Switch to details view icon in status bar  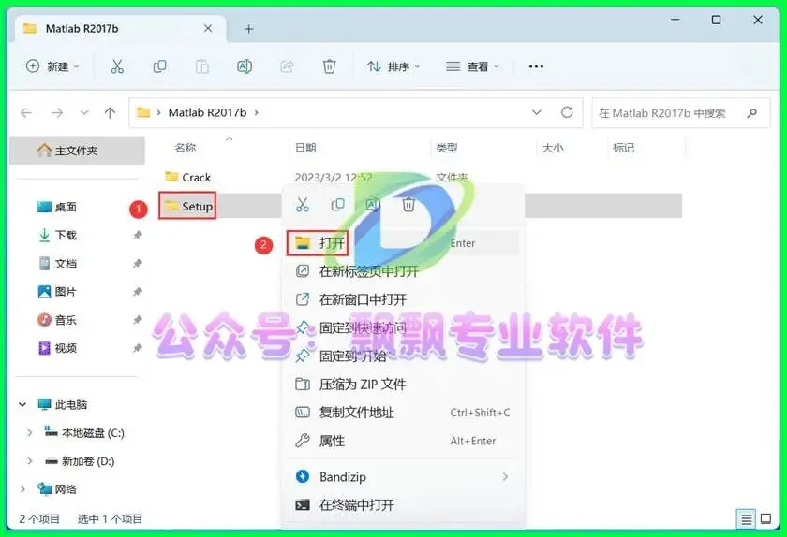(747, 519)
